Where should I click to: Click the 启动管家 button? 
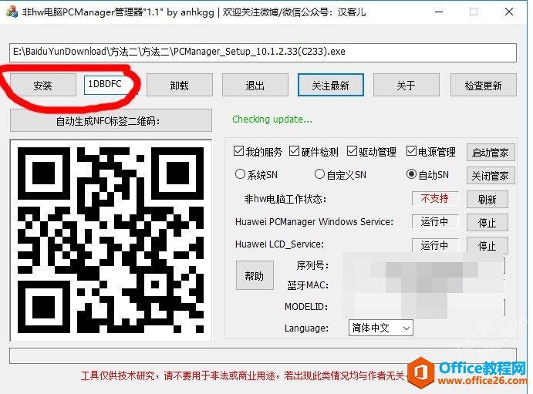(491, 152)
